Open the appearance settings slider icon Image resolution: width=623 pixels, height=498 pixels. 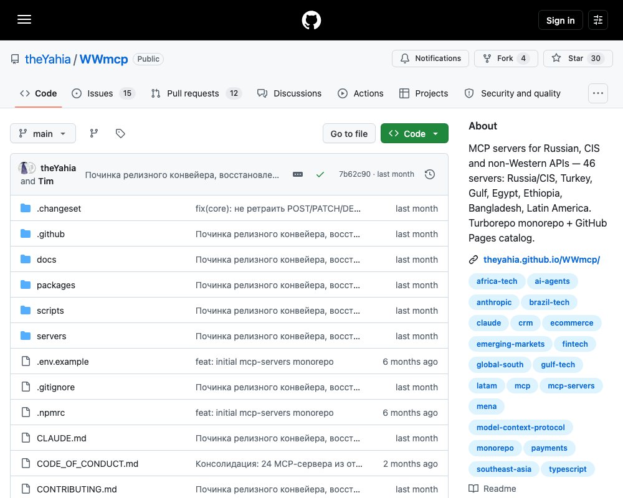[x=598, y=20]
